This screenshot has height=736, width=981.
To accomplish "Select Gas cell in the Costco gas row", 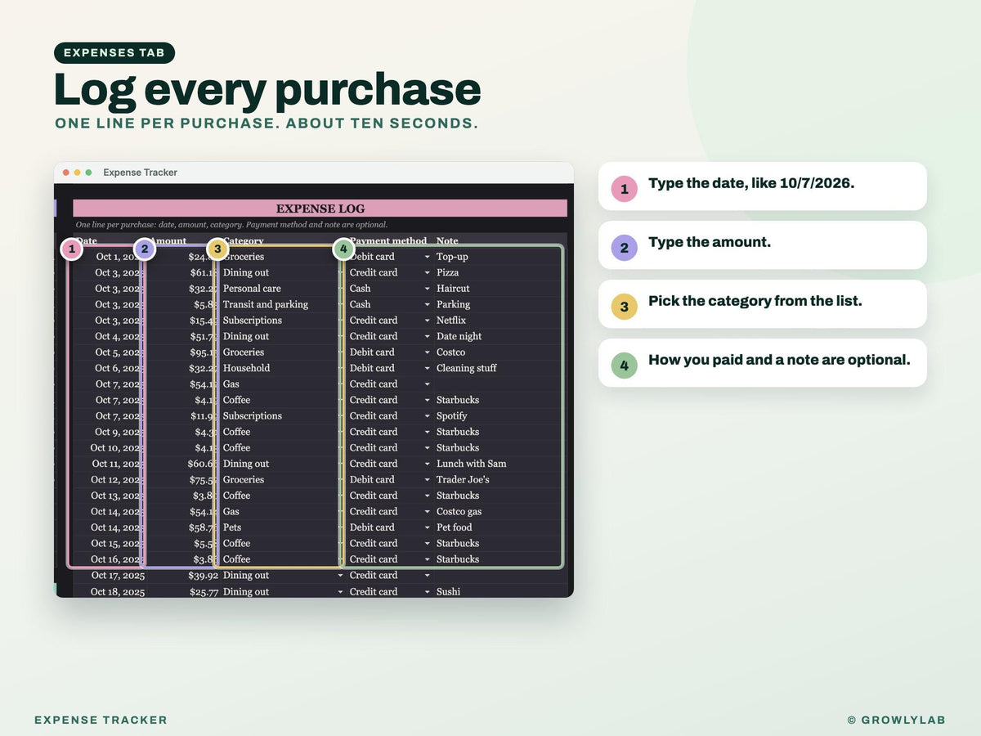I will click(x=282, y=512).
